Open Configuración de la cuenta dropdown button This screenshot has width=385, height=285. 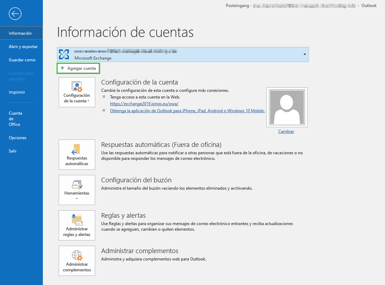tap(77, 92)
